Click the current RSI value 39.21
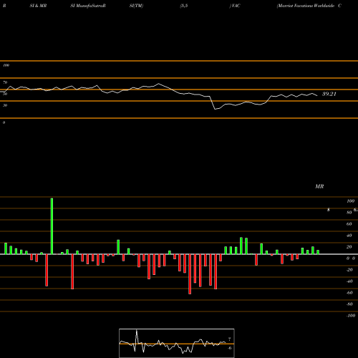 point(329,94)
